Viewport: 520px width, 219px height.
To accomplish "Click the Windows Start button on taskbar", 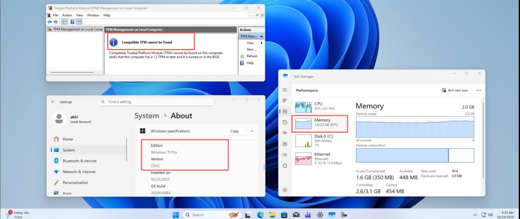I will [176, 215].
